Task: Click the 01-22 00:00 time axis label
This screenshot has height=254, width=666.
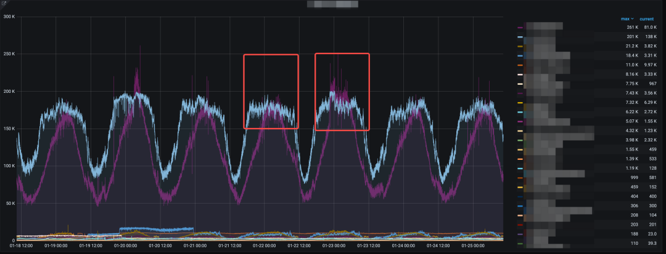Action: [x=264, y=248]
